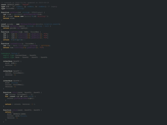Click the 'const params = new URLSearchParams' line
This screenshot has width=167, height=125.
click(31, 24)
